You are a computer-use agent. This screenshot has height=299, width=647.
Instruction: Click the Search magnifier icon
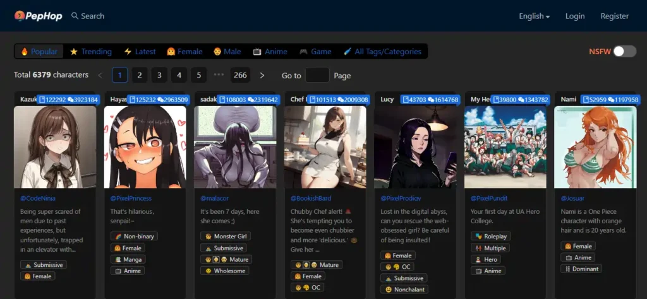point(75,16)
